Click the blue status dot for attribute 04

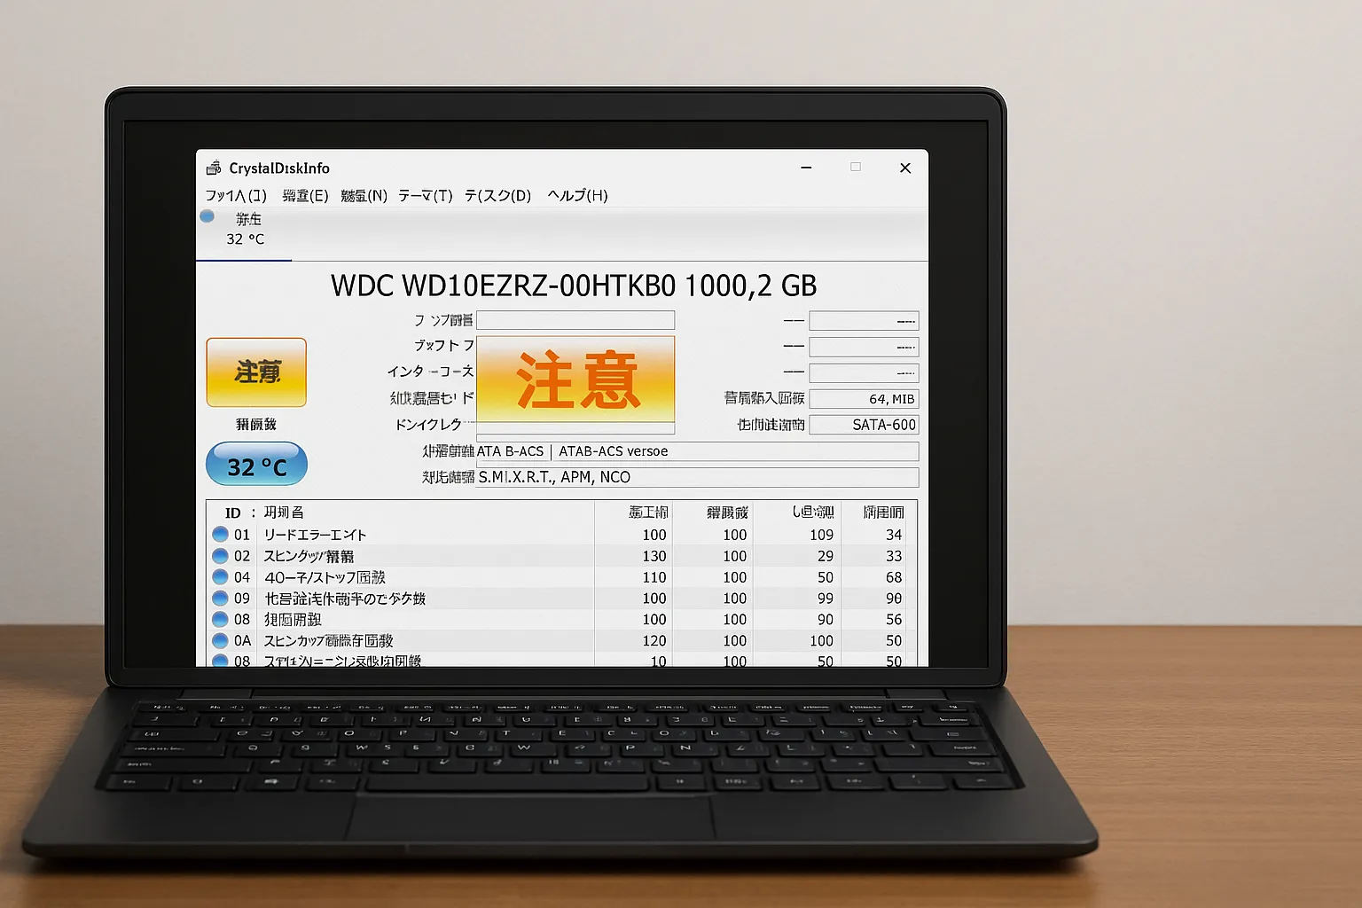[x=221, y=577]
